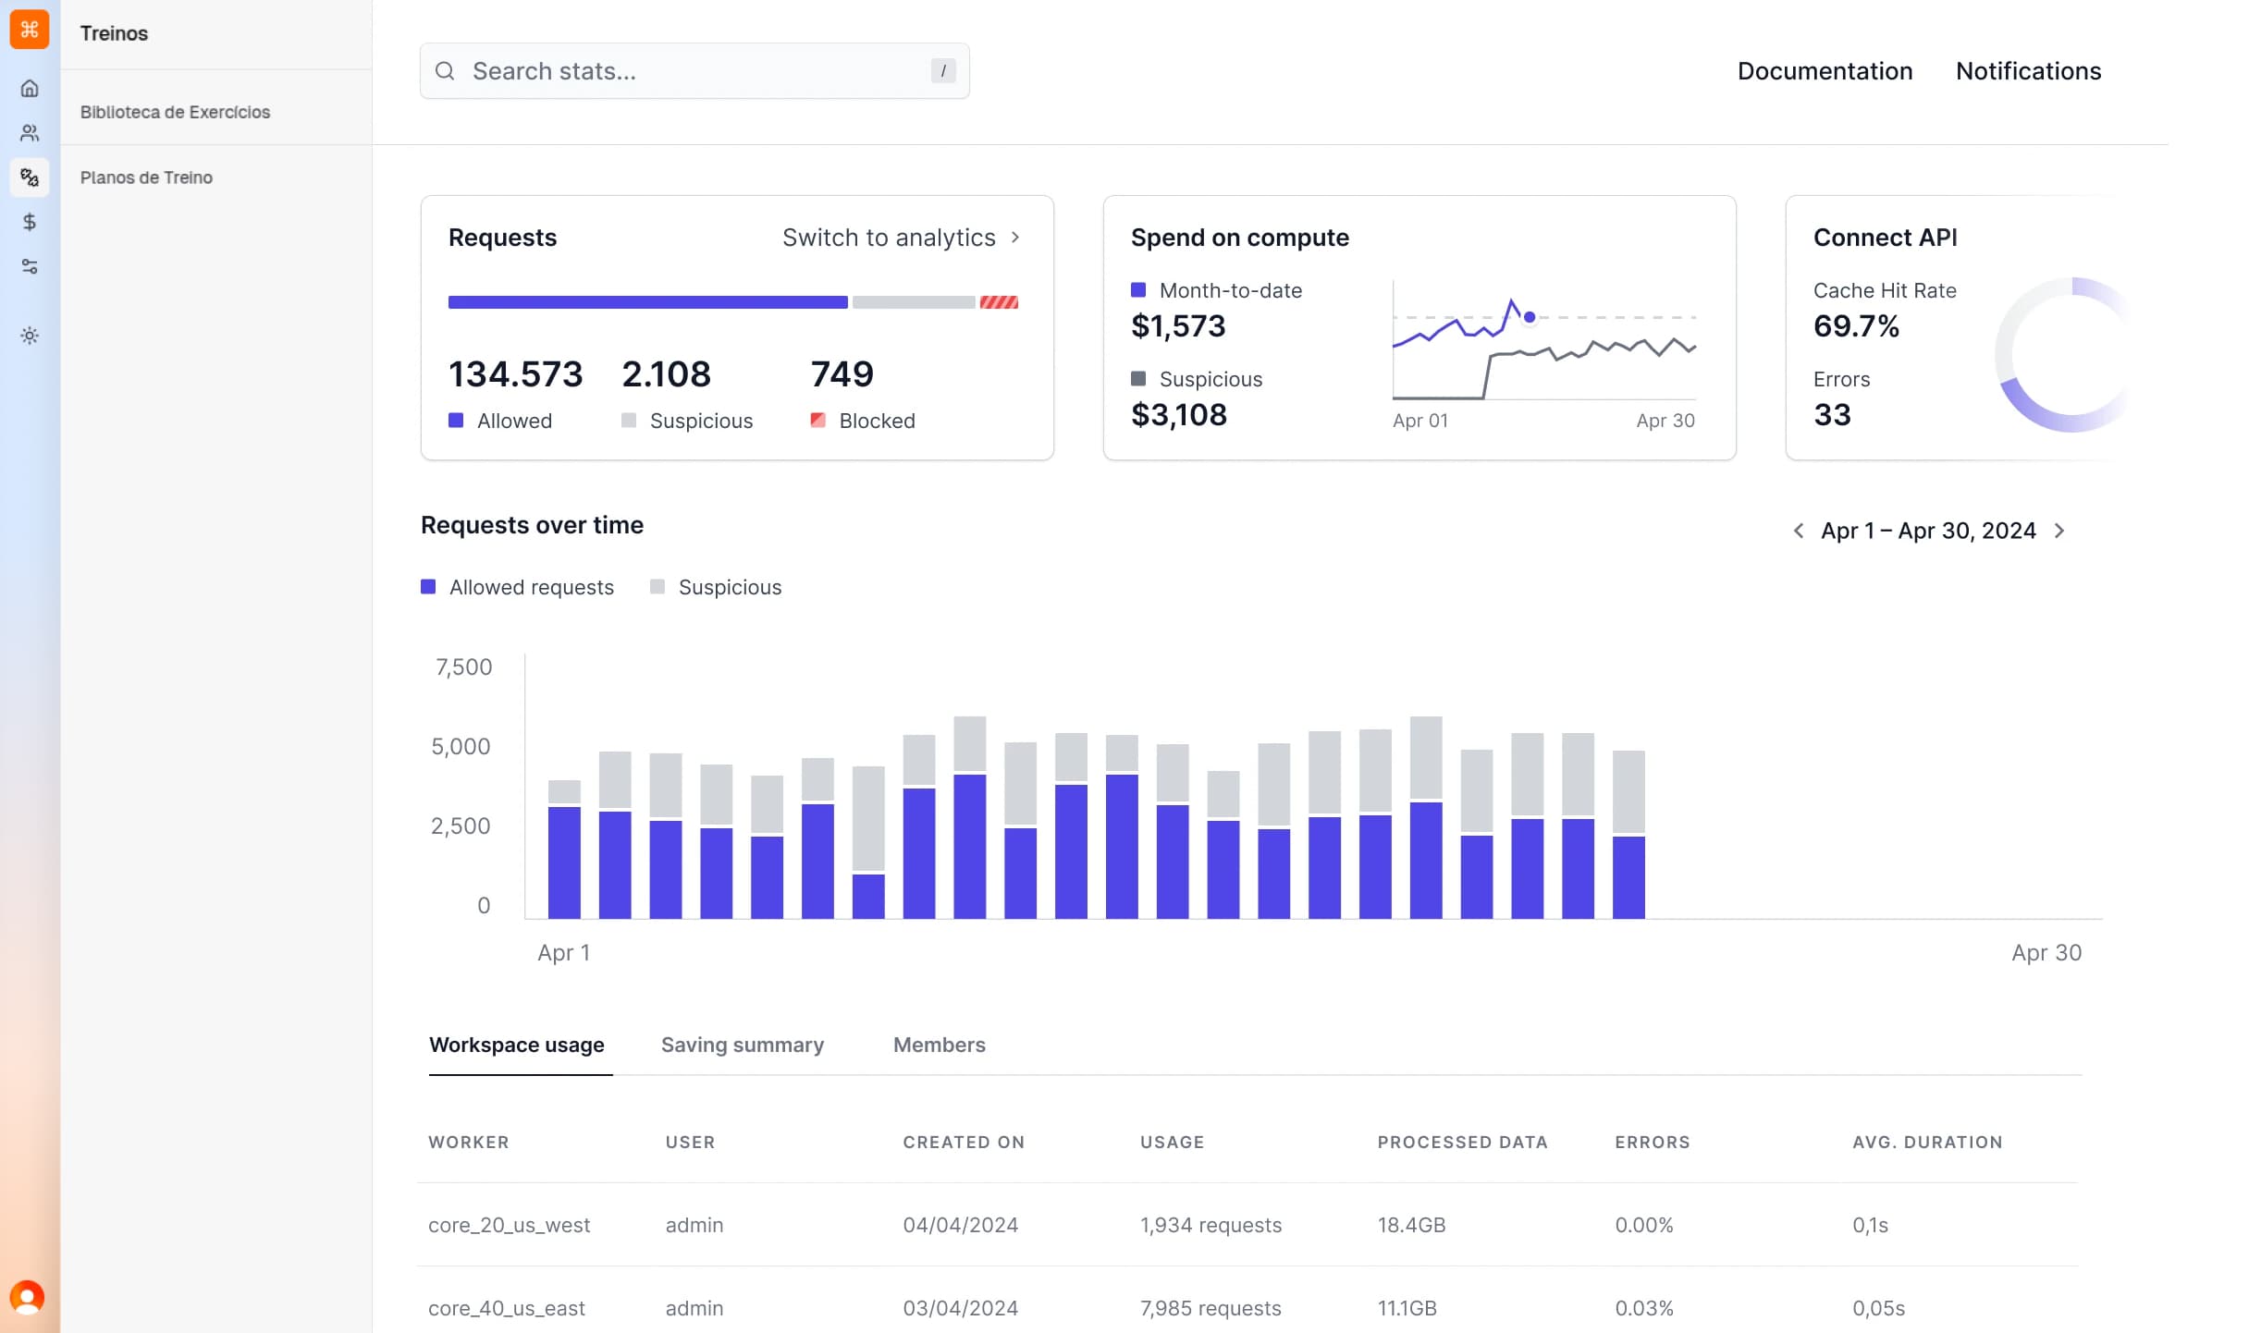2249x1333 pixels.
Task: Open the Users section from sidebar
Action: [x=29, y=131]
